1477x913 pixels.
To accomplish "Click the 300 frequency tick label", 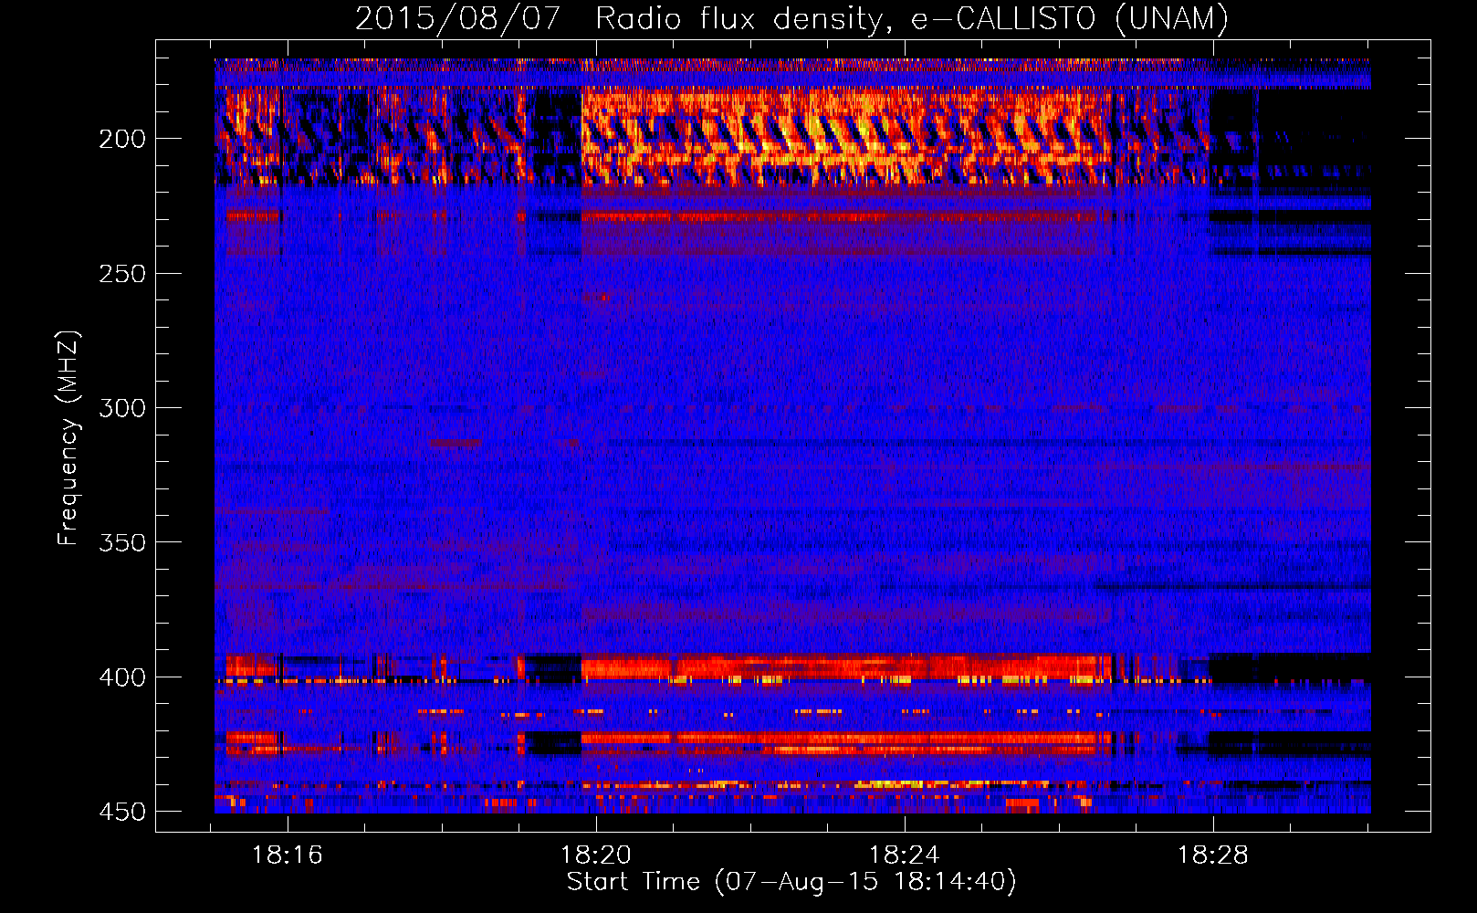I will pos(121,407).
